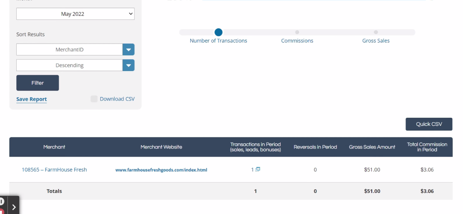Image resolution: width=463 pixels, height=214 pixels.
Task: Tick the Download CSV checkbox
Action: click(94, 99)
